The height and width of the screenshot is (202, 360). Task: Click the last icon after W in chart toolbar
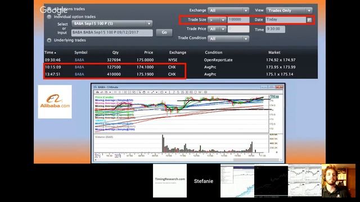[205, 92]
